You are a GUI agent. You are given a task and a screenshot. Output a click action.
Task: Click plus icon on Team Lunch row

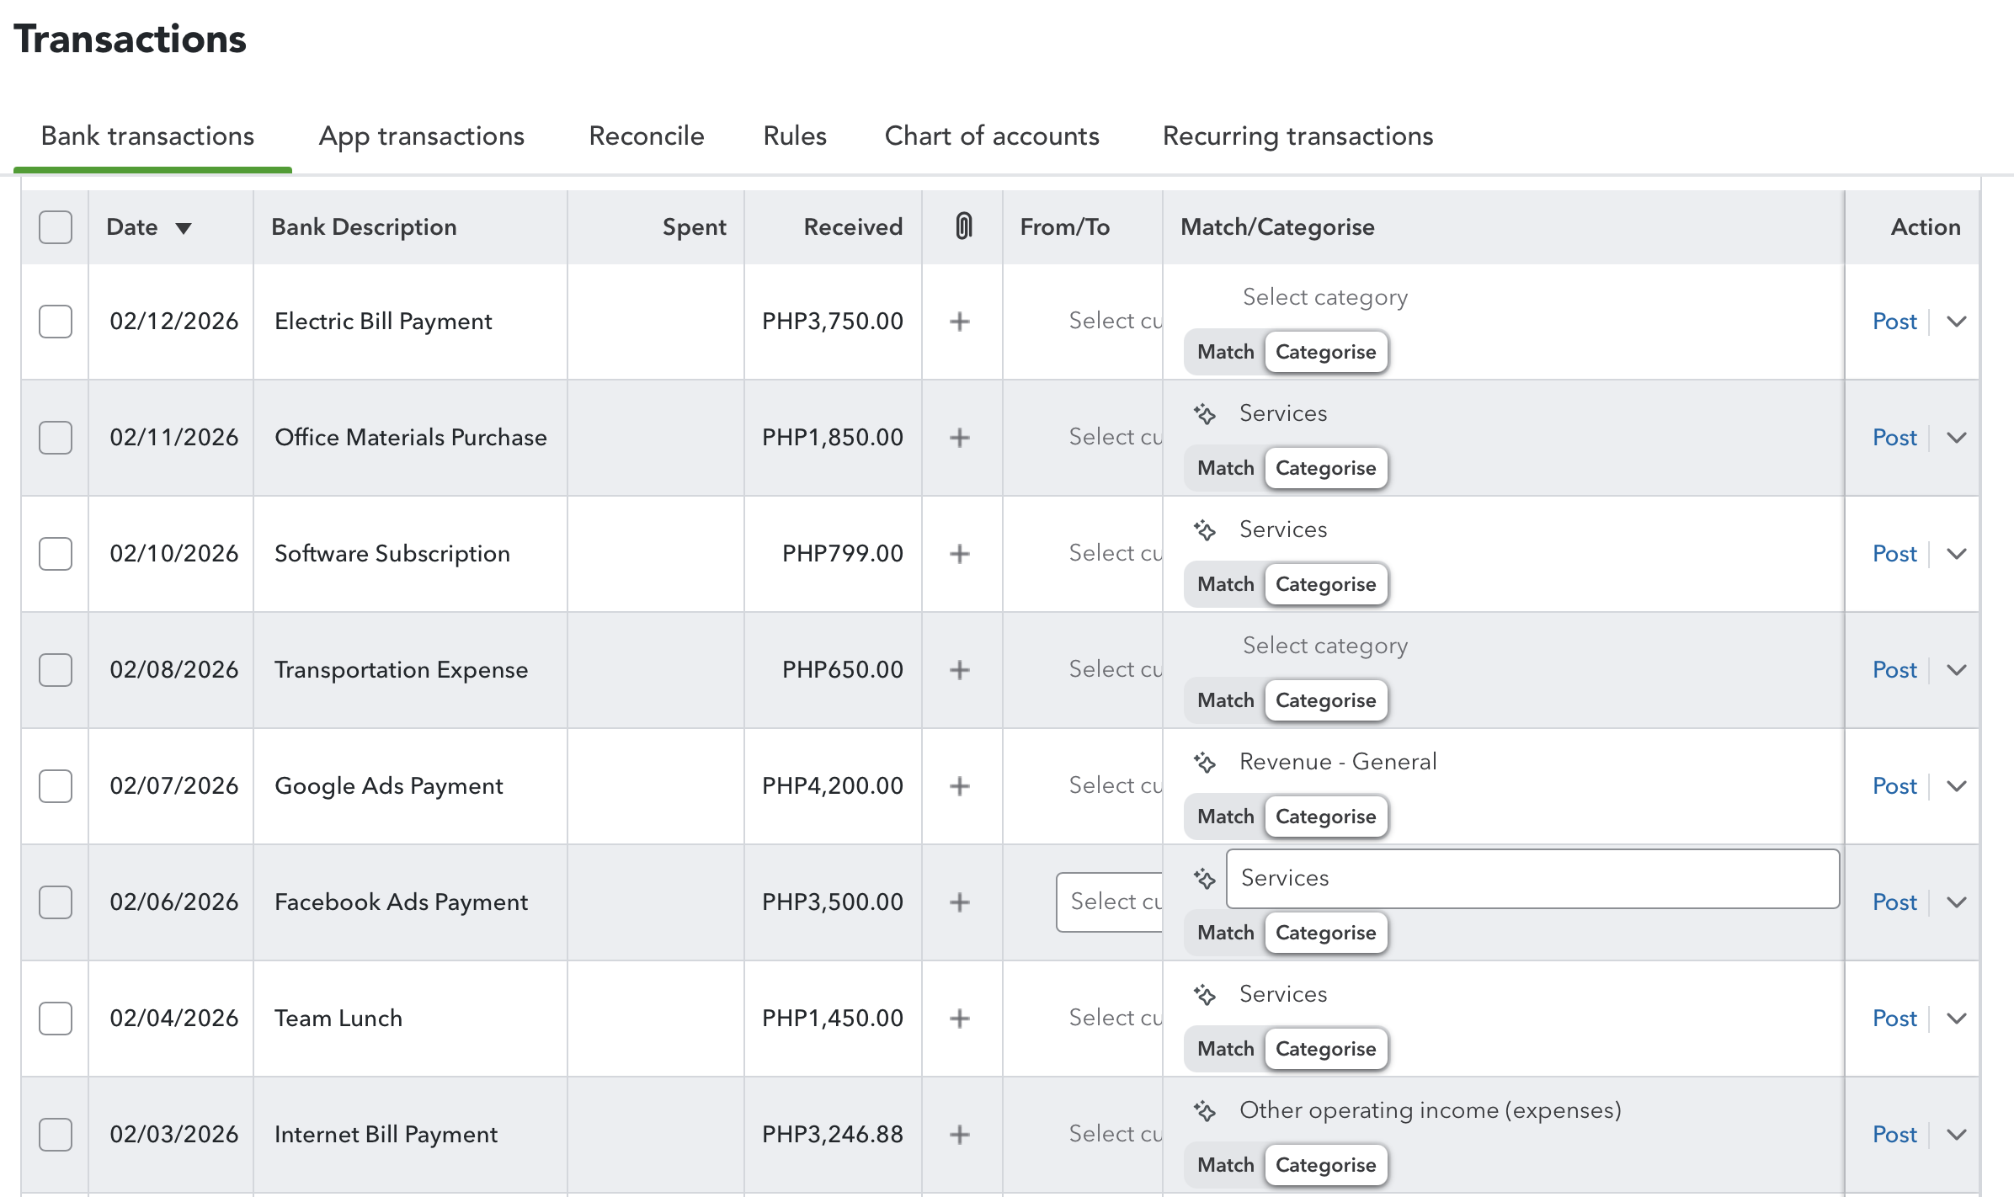coord(959,1019)
